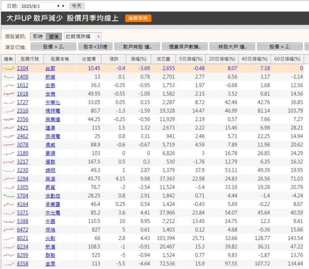Open stock code link 2421
The image size is (309, 269).
click(23, 128)
